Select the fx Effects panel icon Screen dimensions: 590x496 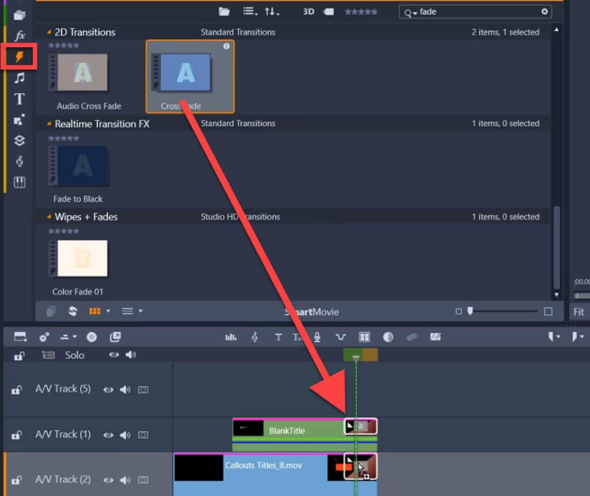[x=19, y=35]
